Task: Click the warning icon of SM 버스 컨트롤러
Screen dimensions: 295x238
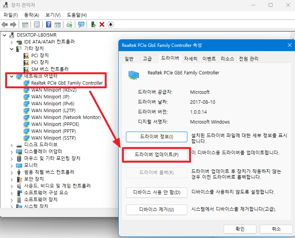Action: coord(26,69)
